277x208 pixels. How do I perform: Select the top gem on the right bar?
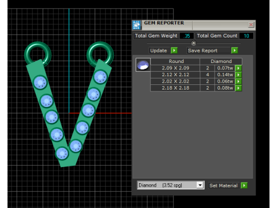[x=100, y=77]
